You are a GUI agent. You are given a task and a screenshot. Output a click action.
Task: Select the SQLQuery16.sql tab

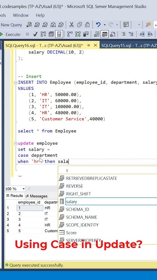44,45
